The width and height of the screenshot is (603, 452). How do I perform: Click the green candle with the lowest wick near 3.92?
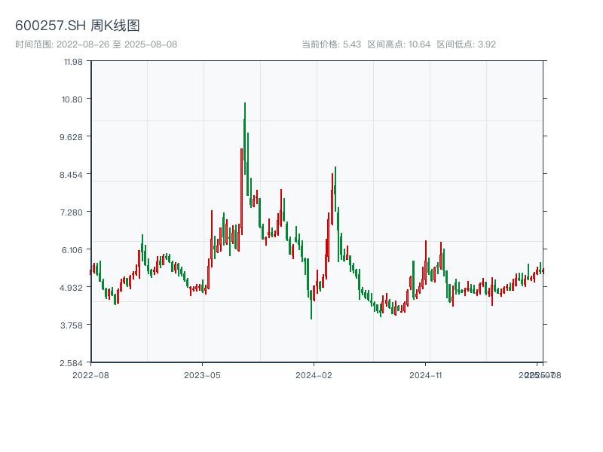point(311,305)
